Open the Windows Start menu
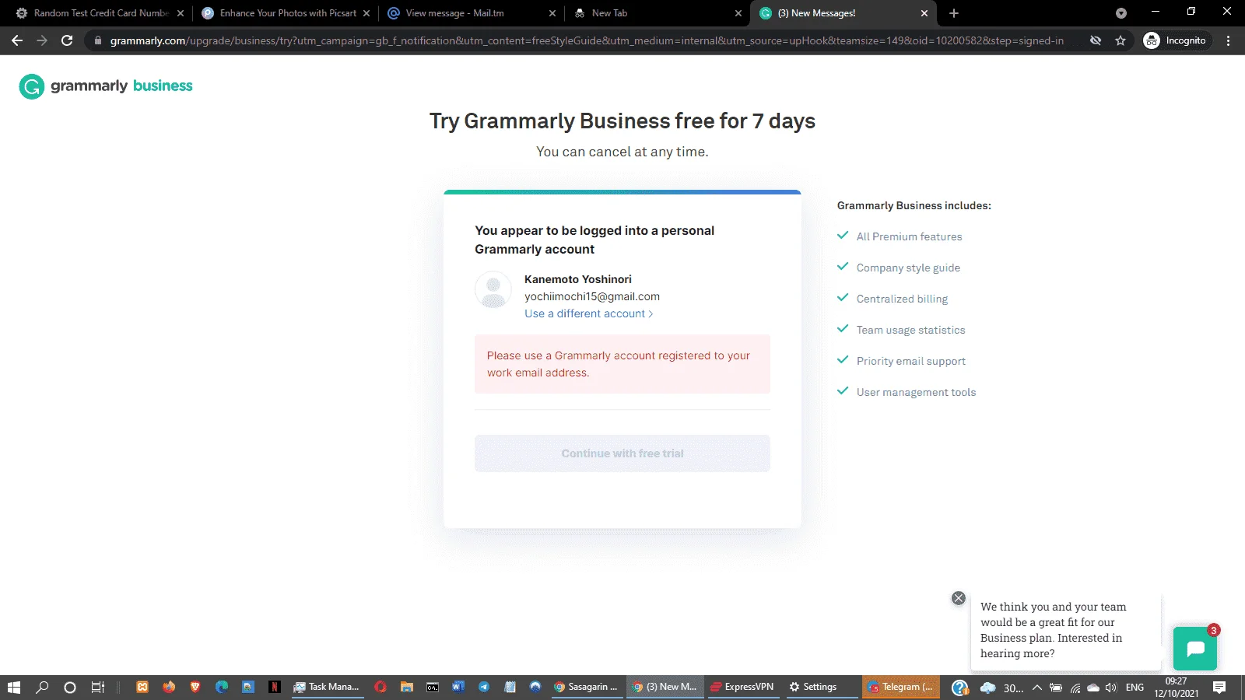 tap(14, 687)
